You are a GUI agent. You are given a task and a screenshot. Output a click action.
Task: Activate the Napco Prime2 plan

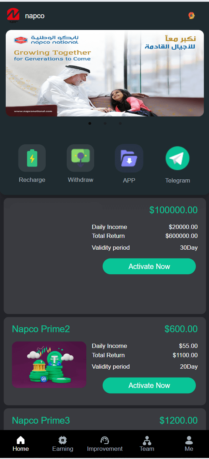[149, 385]
